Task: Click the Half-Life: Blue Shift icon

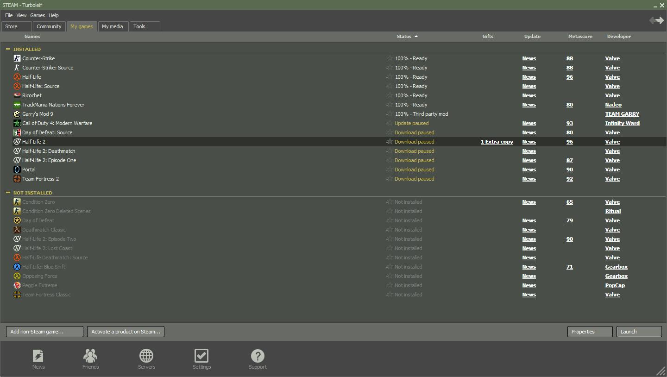Action: coord(17,267)
